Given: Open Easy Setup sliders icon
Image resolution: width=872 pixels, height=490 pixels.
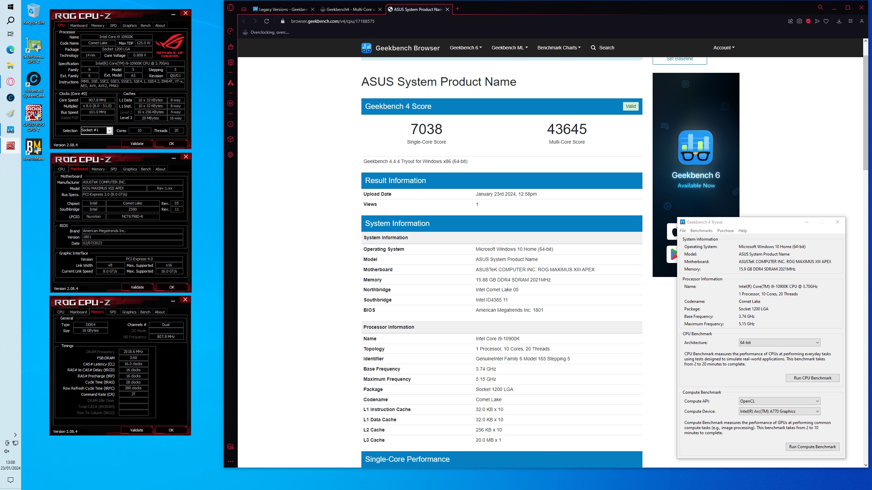Looking at the screenshot, I should [851, 21].
